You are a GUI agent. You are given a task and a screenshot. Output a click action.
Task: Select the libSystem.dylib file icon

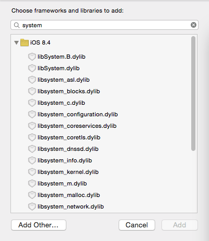32,69
